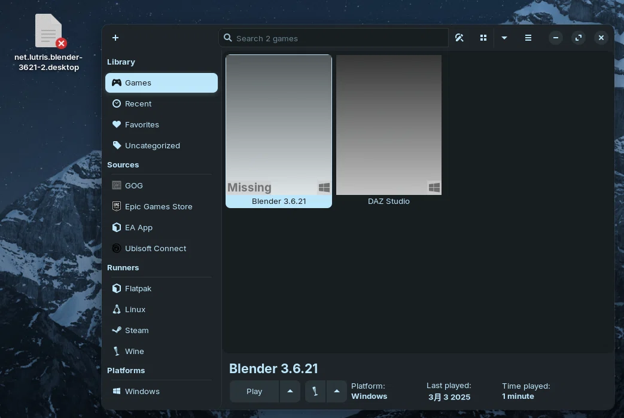Minimize the Lutris window
Image resolution: width=624 pixels, height=418 pixels.
[x=556, y=38]
